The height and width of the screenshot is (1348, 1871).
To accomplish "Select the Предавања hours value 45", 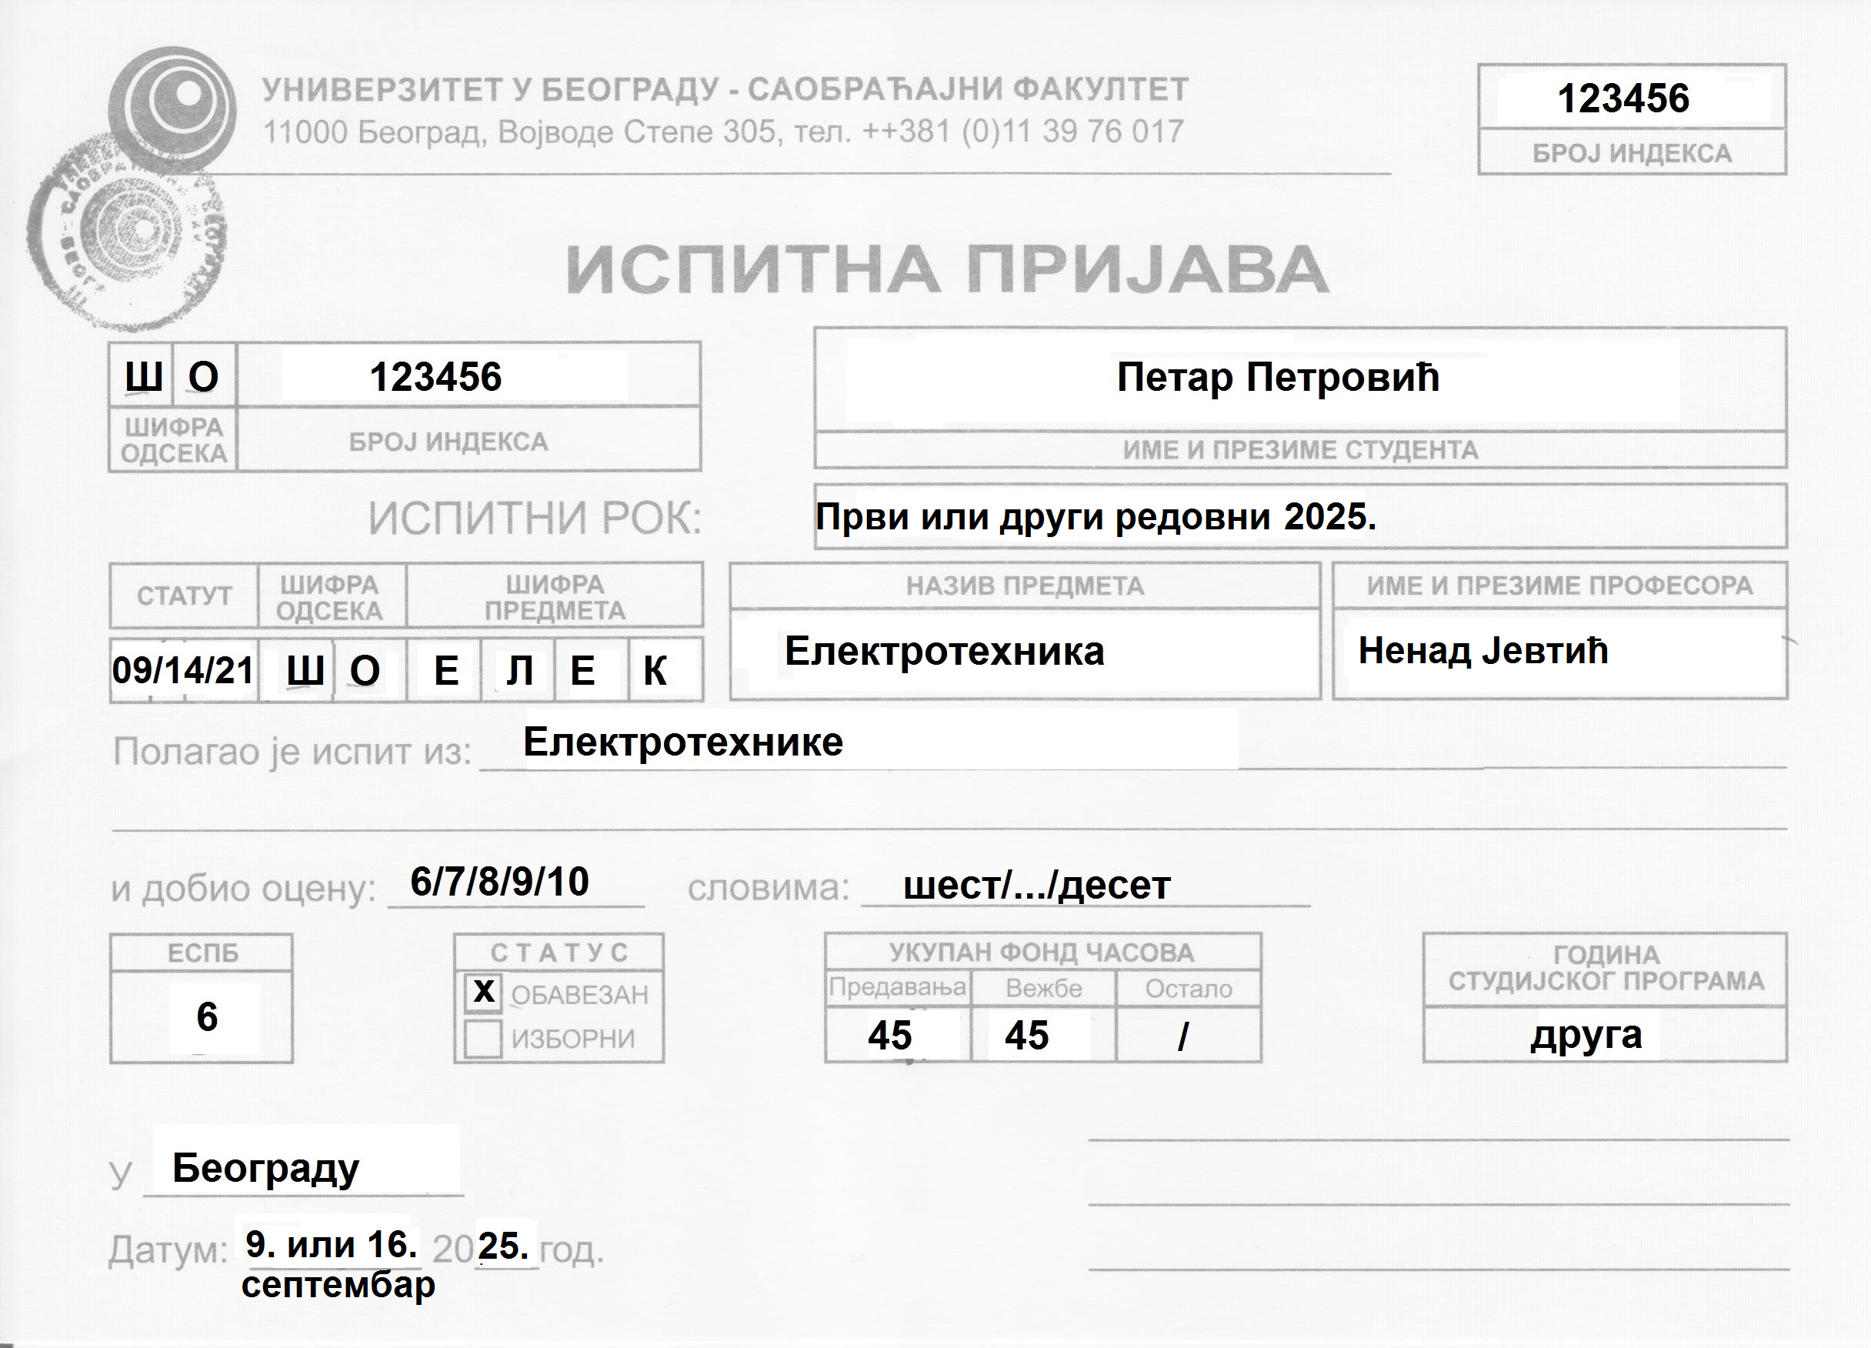I will [892, 1036].
